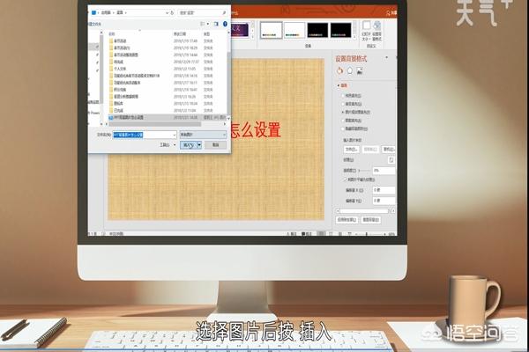This screenshot has width=529, height=352.
Task: Click the File button under insert picture from
Action: tap(352, 149)
